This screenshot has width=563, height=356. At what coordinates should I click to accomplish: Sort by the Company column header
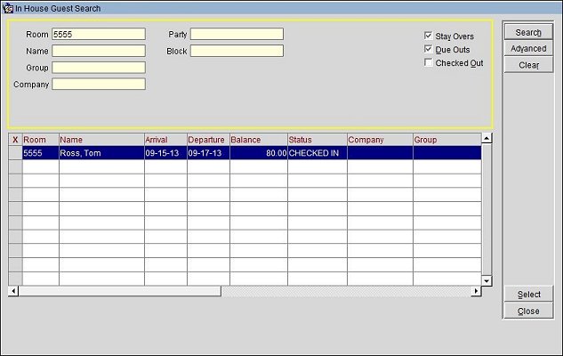(x=380, y=140)
